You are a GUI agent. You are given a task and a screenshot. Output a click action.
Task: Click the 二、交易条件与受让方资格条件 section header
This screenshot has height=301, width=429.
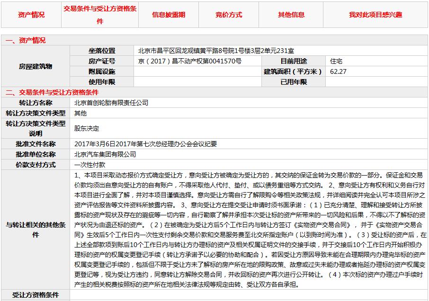pyautogui.click(x=52, y=92)
